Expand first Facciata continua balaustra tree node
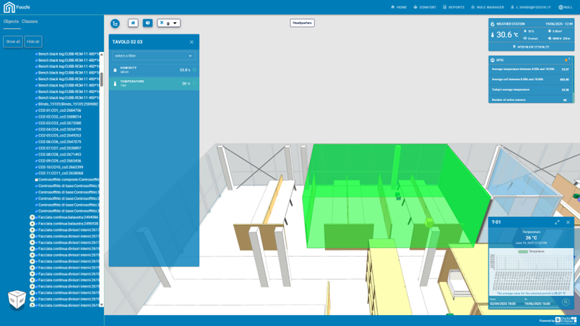The width and height of the screenshot is (580, 326). 32,217
